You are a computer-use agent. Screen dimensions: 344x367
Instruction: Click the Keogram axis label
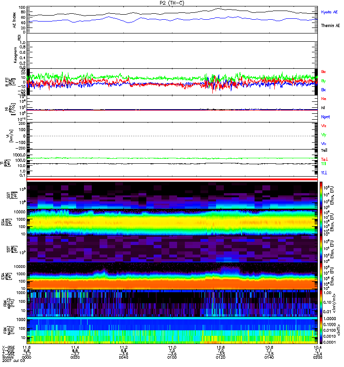(15, 55)
